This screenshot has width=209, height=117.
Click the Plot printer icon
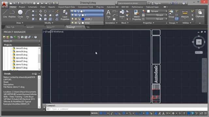(34, 3)
